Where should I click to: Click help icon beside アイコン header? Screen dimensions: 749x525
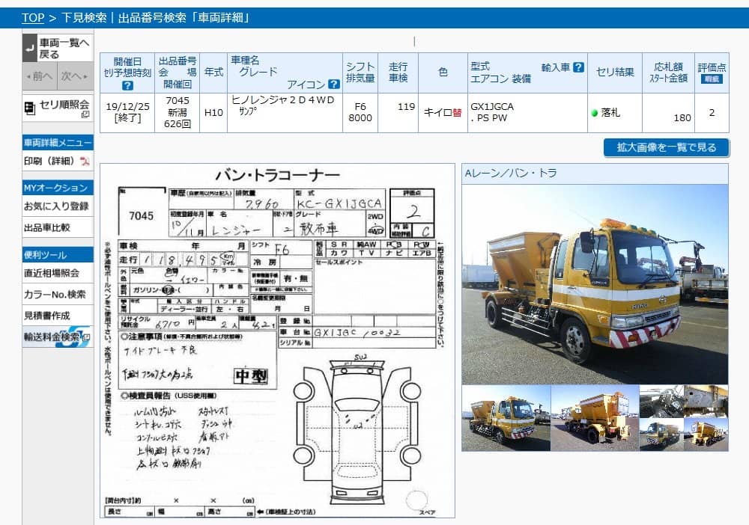pyautogui.click(x=334, y=85)
